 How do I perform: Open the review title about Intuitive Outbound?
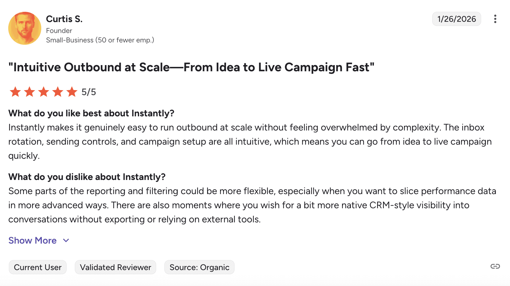[x=191, y=67]
